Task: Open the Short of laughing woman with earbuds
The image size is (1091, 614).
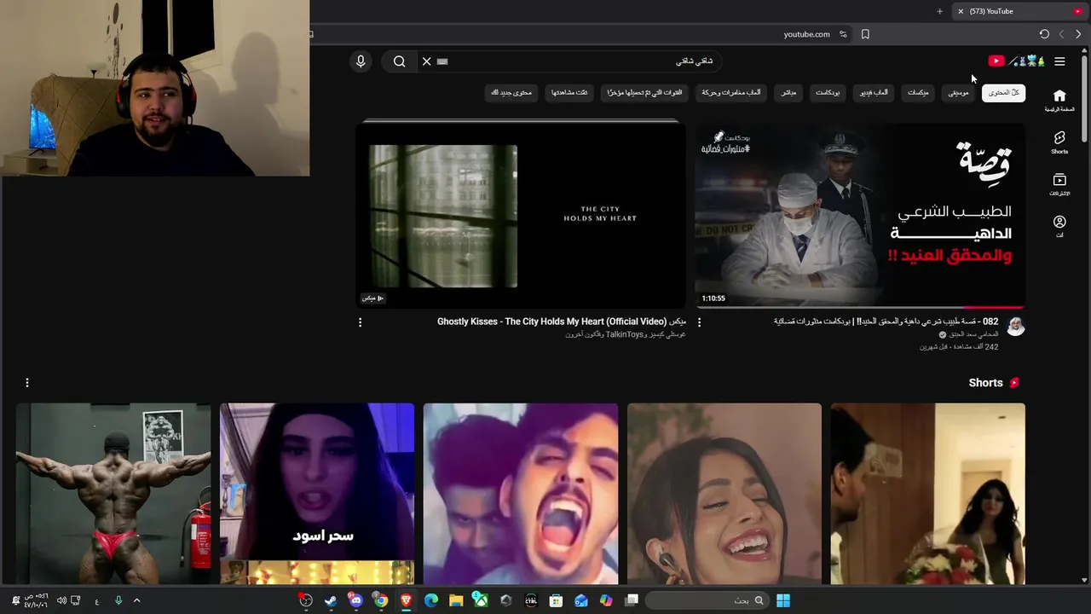Action: [x=724, y=494]
